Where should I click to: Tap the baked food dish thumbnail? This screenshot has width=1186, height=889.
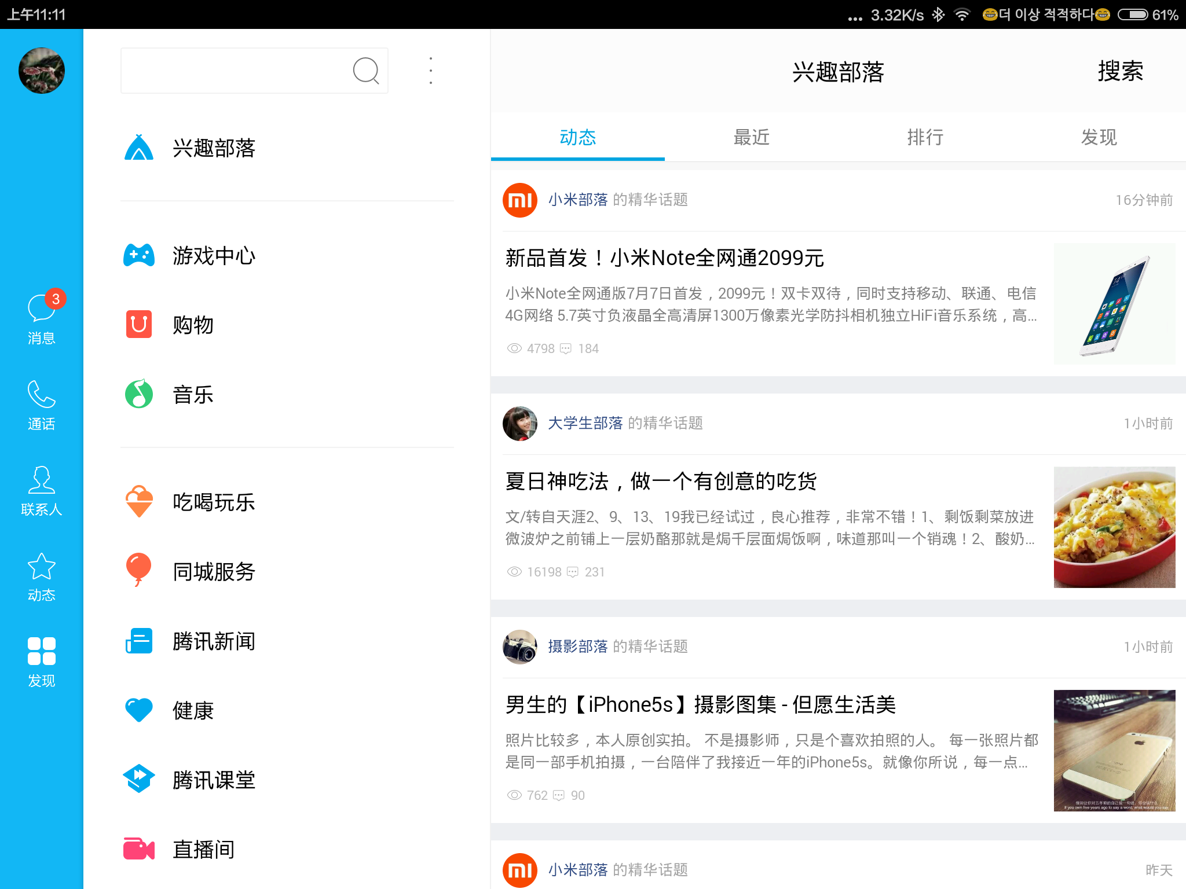(1115, 527)
